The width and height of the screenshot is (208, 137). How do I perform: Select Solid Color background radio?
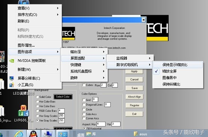point(38,97)
